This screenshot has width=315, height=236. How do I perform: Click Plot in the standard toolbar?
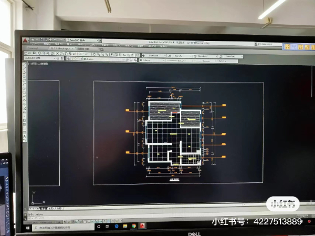(39, 53)
